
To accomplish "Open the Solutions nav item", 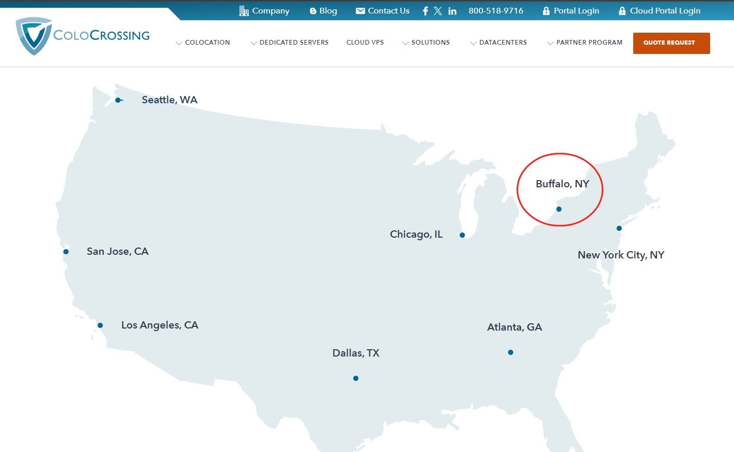I will pyautogui.click(x=431, y=43).
